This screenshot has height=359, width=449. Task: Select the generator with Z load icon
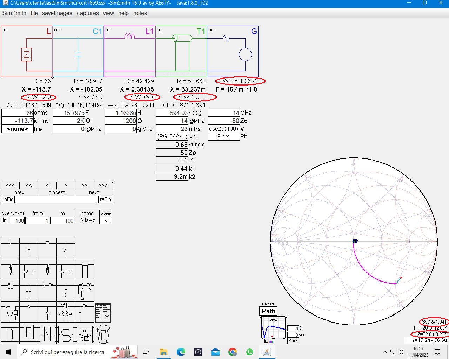[10, 311]
